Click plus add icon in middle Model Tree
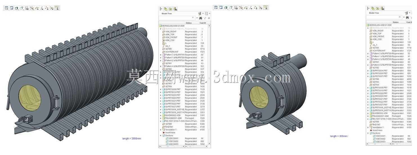417x155 pixels. click(209, 18)
